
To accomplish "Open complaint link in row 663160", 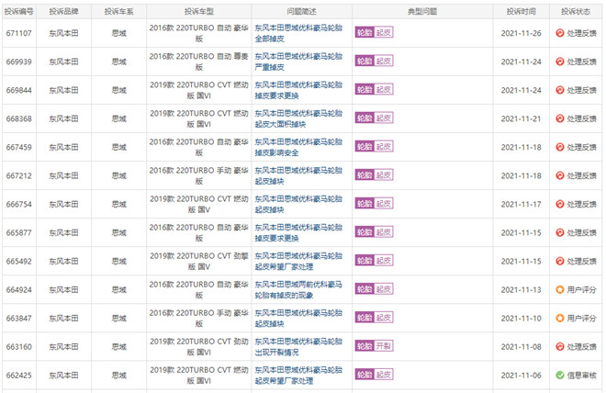I will 298,346.
